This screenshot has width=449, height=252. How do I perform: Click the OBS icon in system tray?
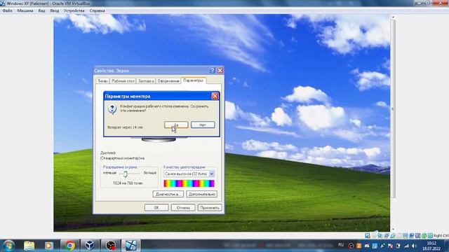(351, 246)
